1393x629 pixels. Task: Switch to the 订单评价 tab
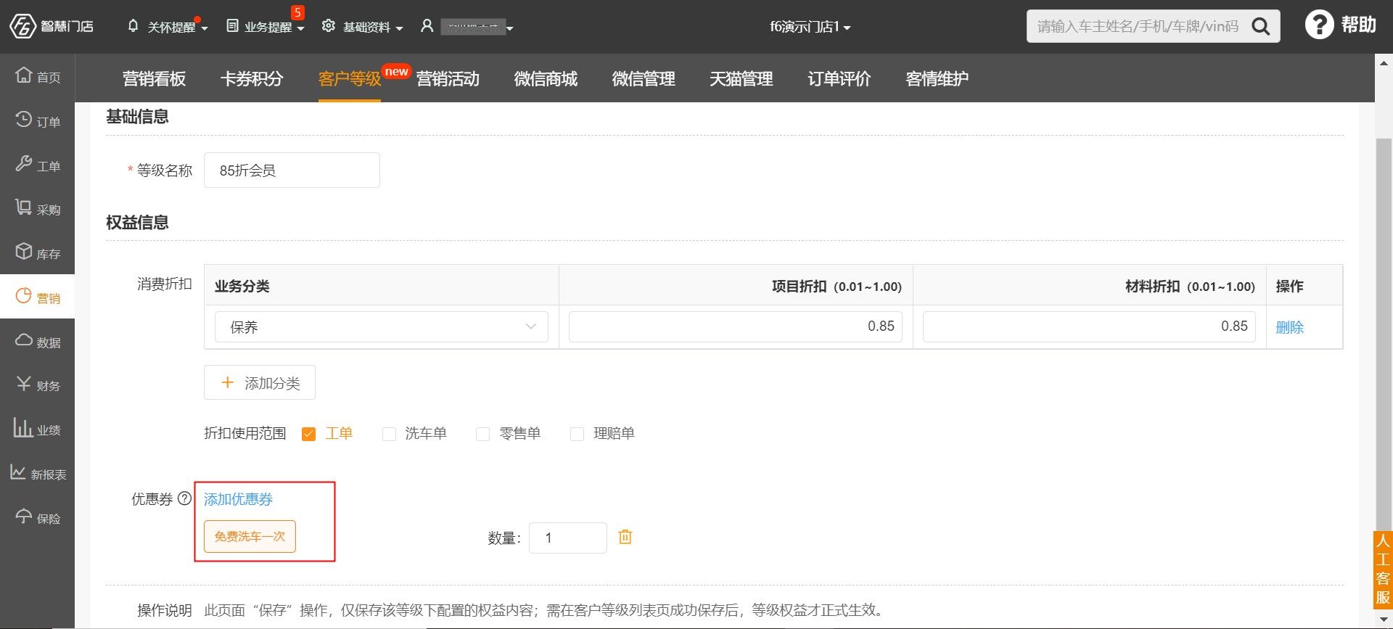point(839,78)
